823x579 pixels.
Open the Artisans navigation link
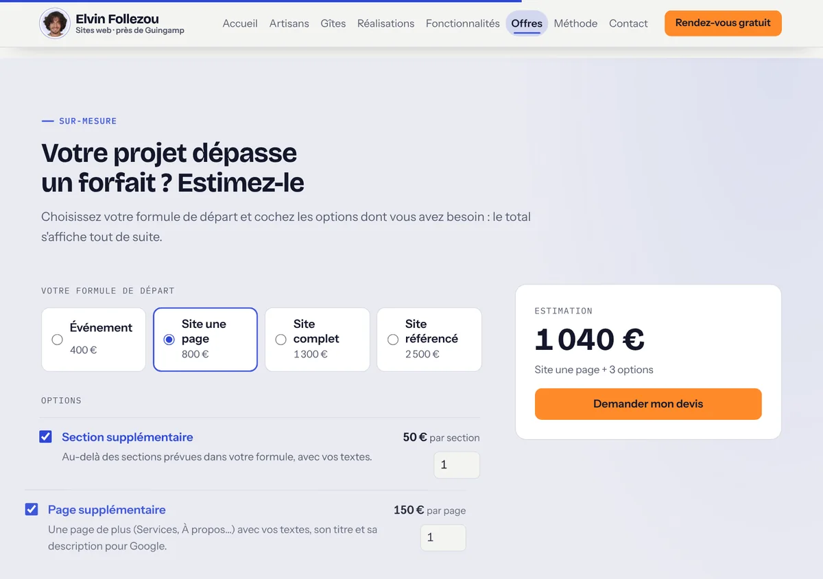coord(289,23)
